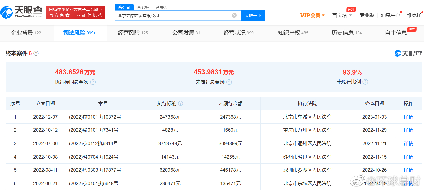Viewport: 424px width, 191px height.
Task: Click case number (2022)京0101执5648号
Action: 94,183
